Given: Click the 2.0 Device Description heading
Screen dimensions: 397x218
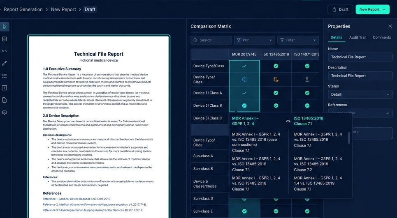Looking at the screenshot, I should pyautogui.click(x=61, y=116).
